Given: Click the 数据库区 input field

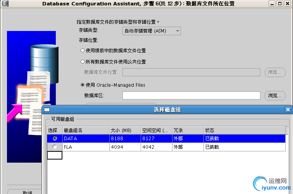Looking at the screenshot, I should point(191,95).
